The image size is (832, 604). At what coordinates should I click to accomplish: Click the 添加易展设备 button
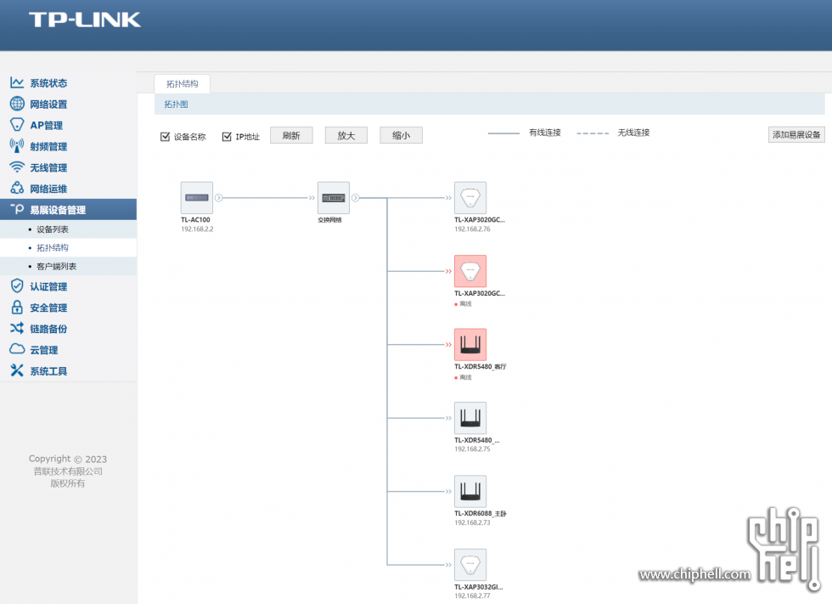[x=796, y=135]
